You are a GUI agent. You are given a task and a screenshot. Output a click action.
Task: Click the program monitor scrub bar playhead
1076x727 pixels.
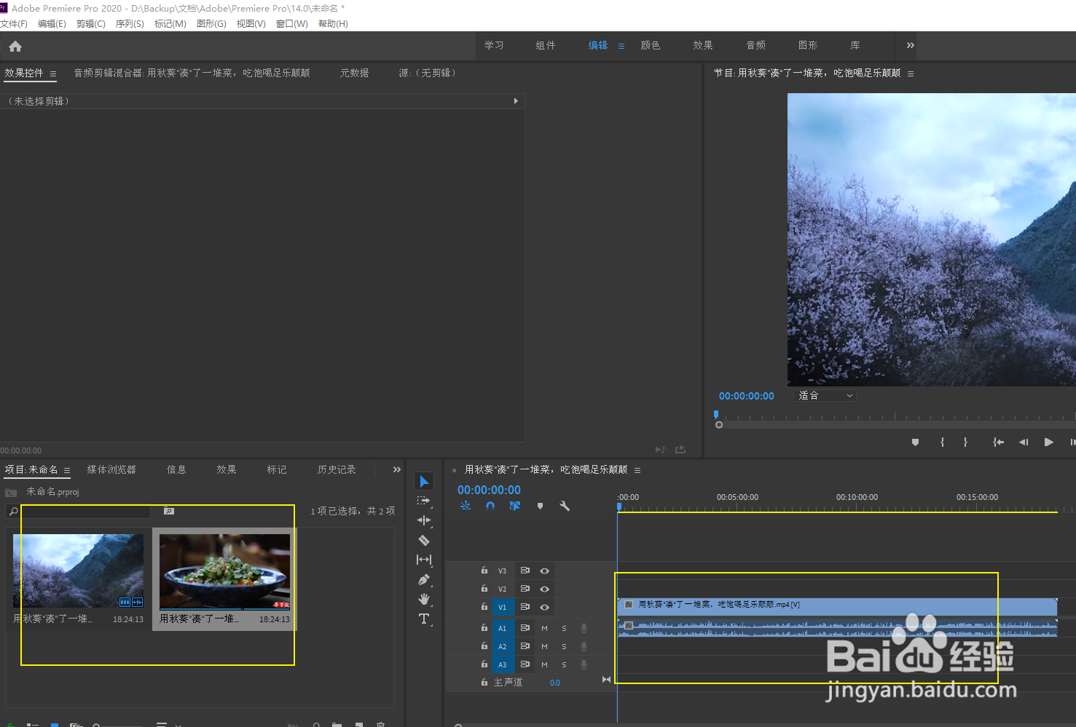click(716, 415)
